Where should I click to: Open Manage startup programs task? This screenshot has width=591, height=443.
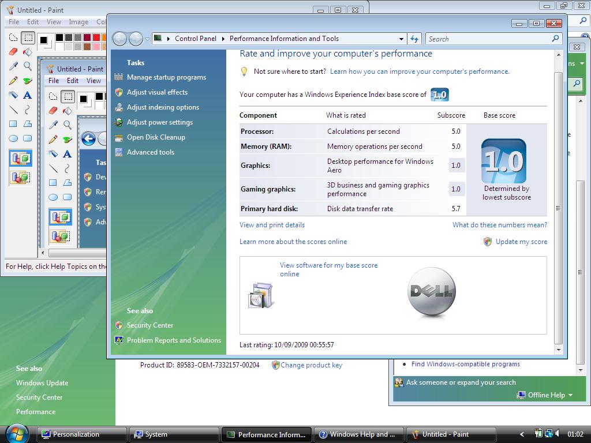click(x=167, y=77)
